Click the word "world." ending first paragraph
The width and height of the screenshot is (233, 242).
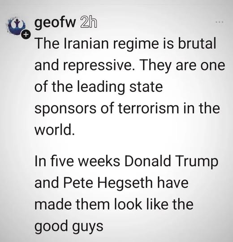tap(55, 129)
